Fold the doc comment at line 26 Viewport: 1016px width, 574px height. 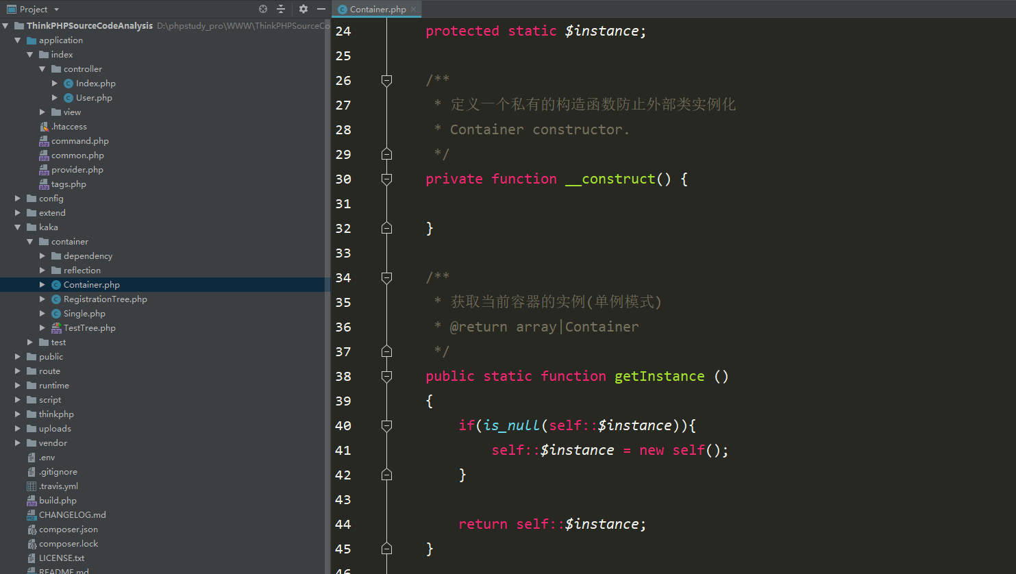coord(386,81)
